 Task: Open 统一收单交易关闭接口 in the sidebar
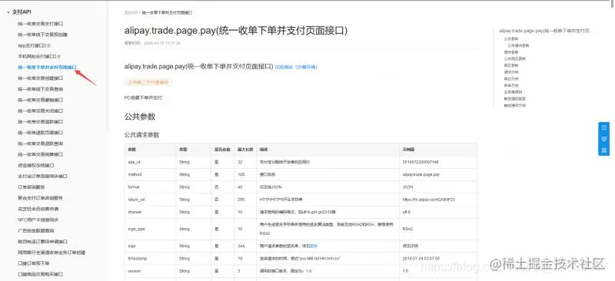(41, 111)
